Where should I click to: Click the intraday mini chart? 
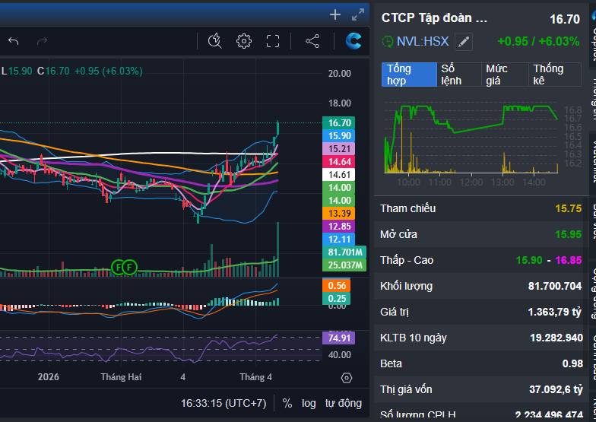[x=471, y=138]
